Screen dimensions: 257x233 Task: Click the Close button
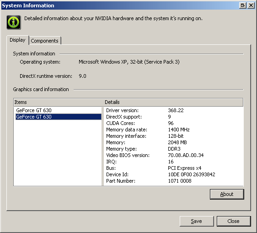point(234,221)
